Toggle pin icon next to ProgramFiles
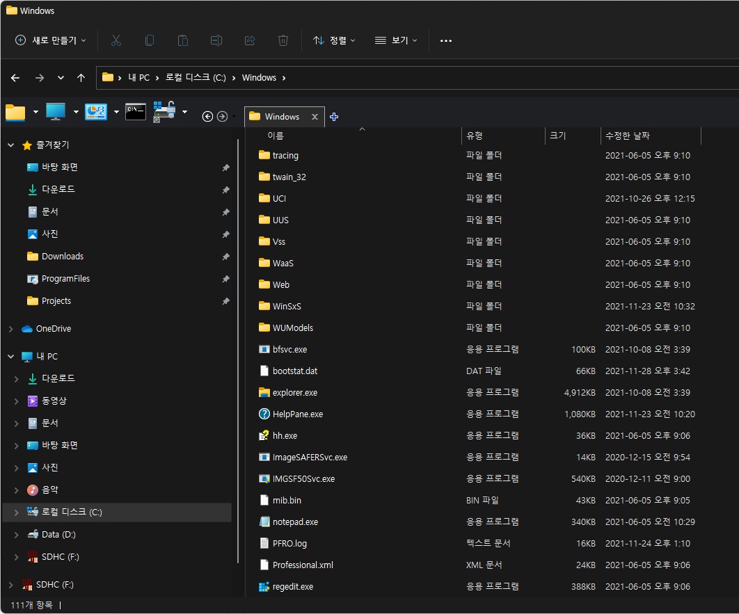The height and width of the screenshot is (614, 739). point(225,279)
